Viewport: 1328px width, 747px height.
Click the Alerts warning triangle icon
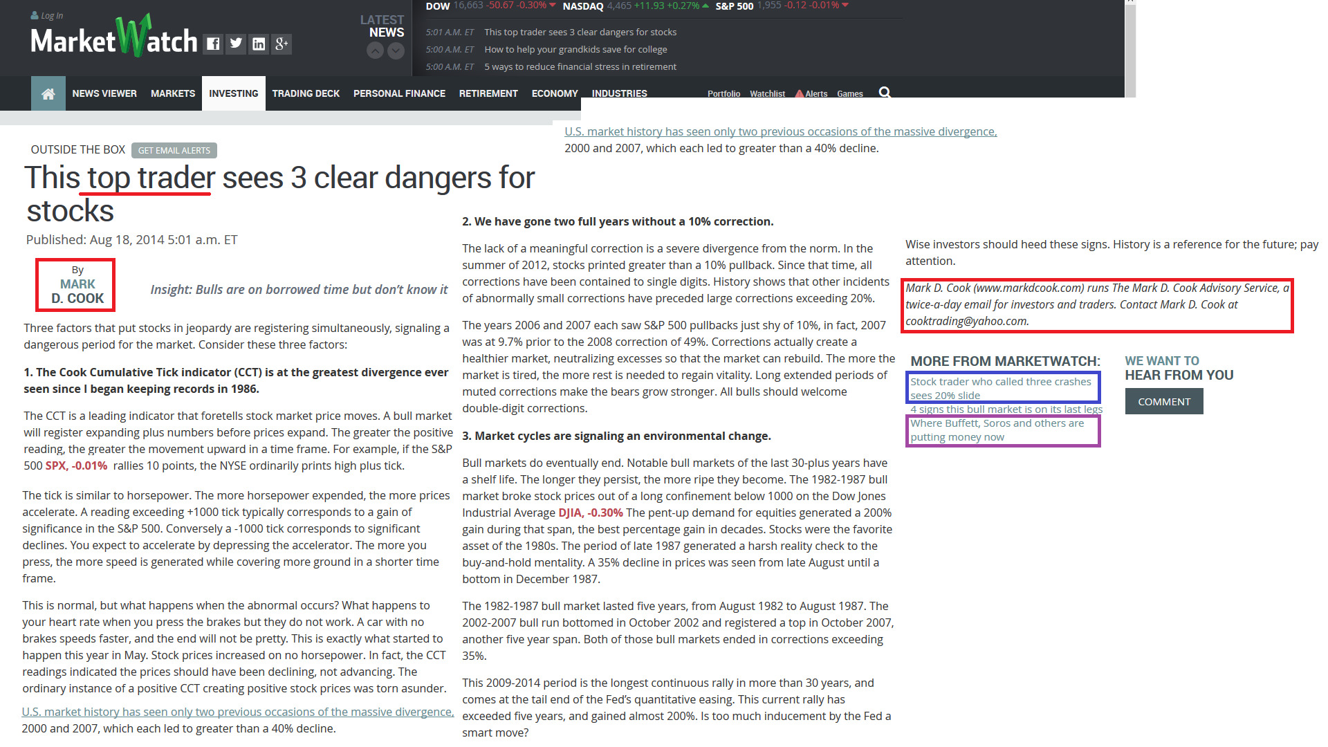tap(799, 93)
